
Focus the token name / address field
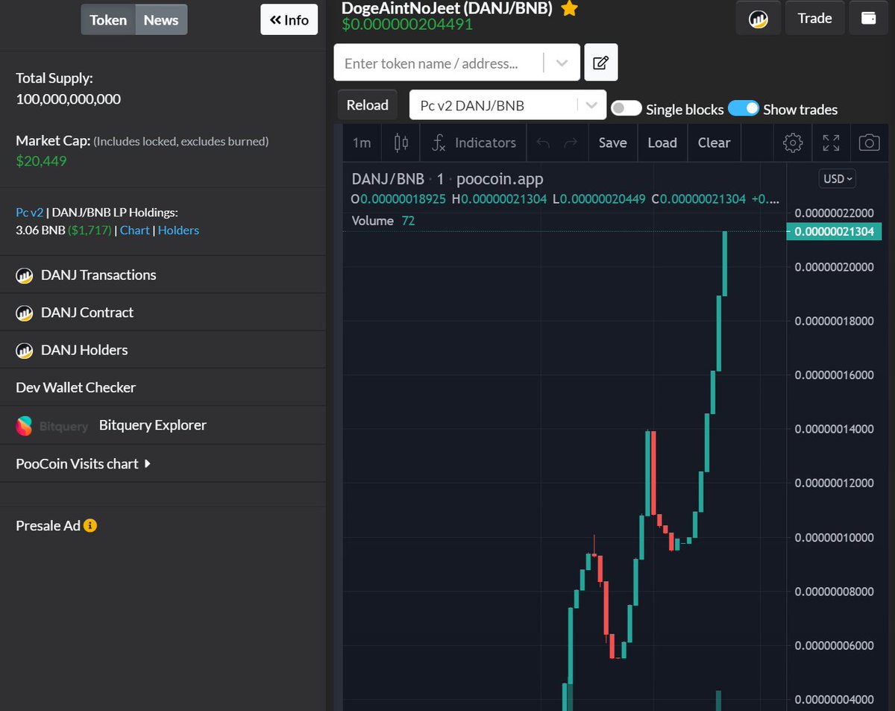(x=440, y=63)
